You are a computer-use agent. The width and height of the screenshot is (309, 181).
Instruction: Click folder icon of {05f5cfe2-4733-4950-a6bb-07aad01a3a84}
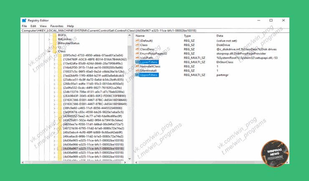pos(60,55)
